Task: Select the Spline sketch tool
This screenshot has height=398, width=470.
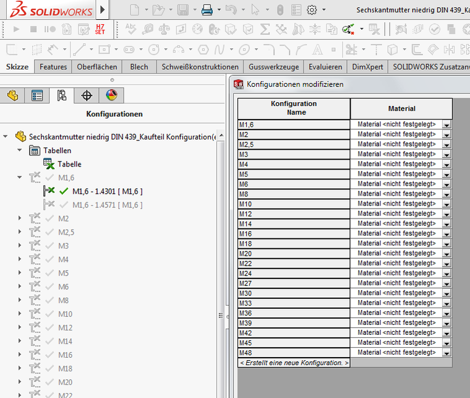Action: click(x=220, y=50)
